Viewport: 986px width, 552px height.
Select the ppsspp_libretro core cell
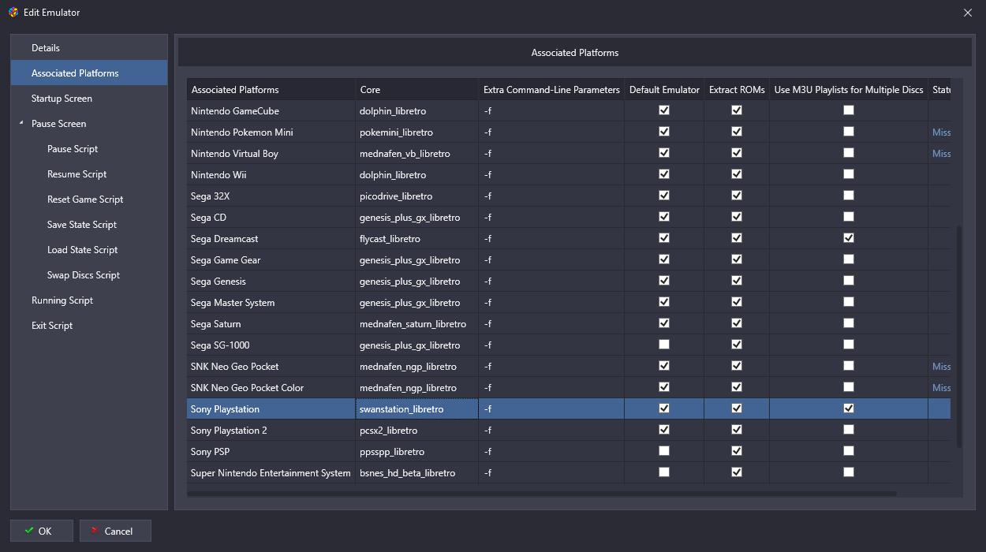pos(416,452)
